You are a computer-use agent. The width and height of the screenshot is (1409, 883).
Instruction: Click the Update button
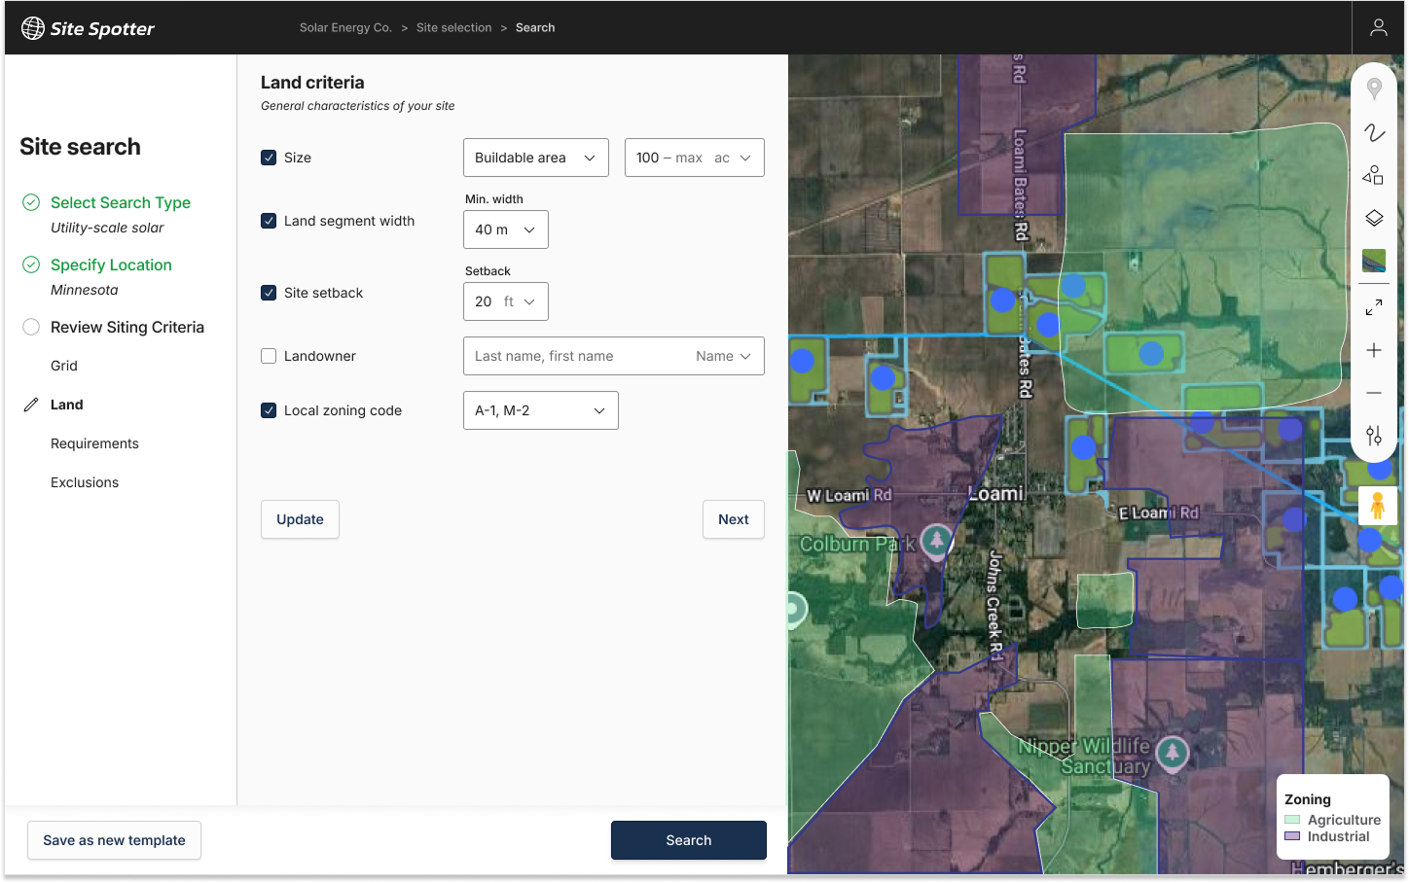click(300, 519)
